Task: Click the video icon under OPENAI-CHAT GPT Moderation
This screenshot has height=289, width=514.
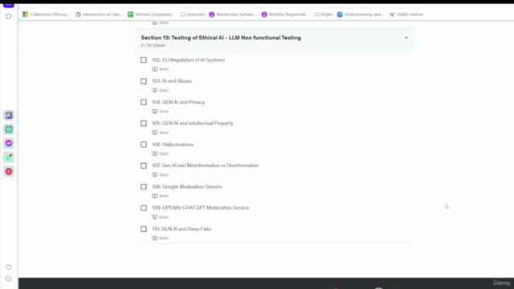Action: pos(155,217)
